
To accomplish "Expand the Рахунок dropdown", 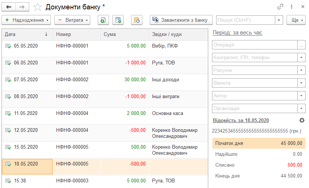I will pos(301,70).
